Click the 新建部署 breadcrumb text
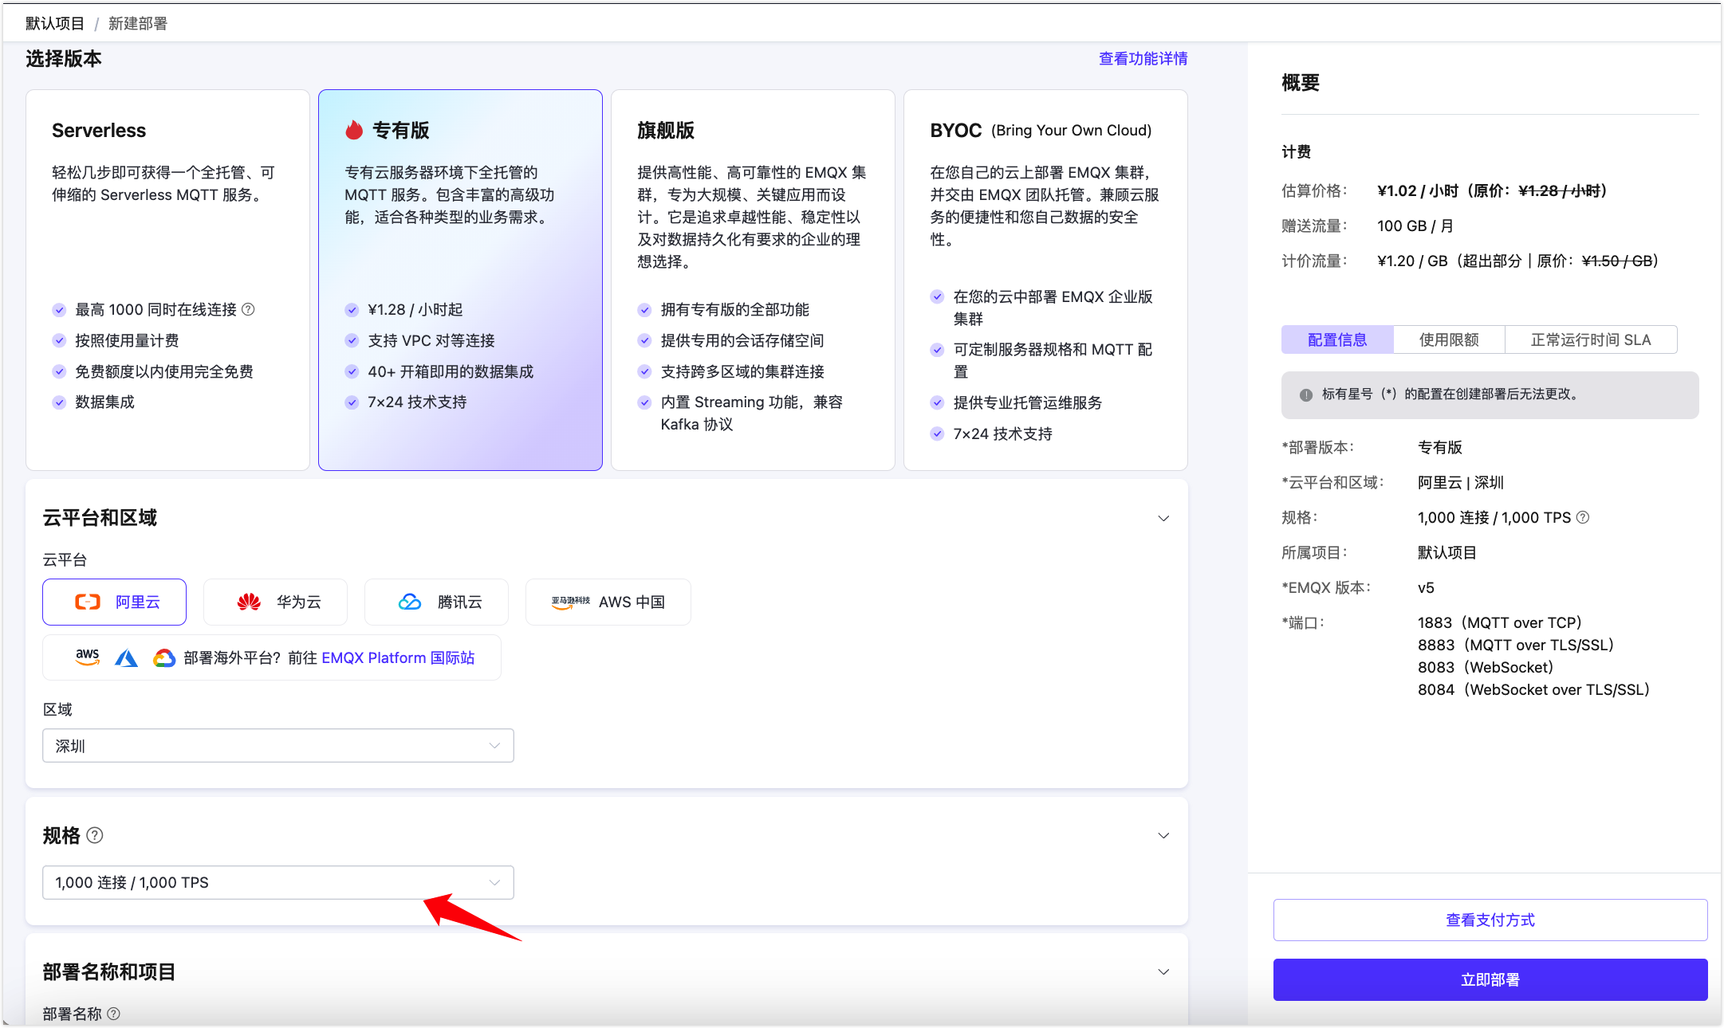This screenshot has height=1028, width=1724. (138, 23)
